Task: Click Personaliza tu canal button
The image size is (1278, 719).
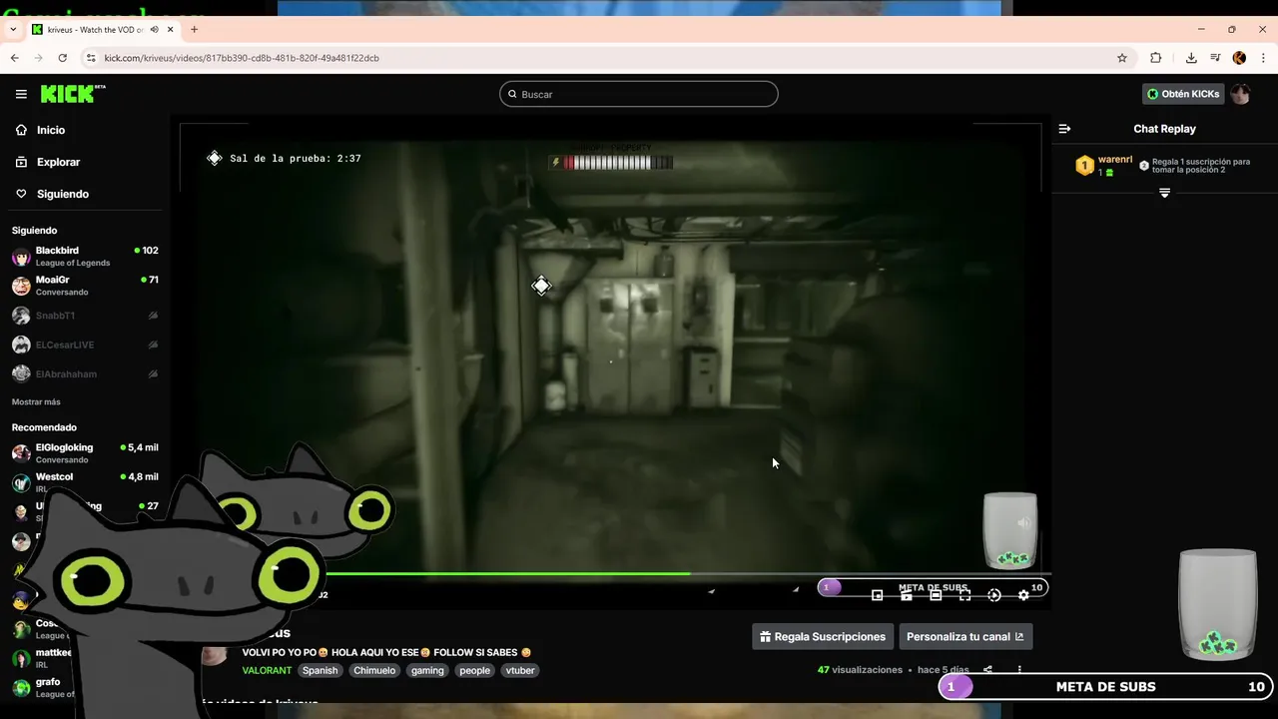Action: pos(965,636)
